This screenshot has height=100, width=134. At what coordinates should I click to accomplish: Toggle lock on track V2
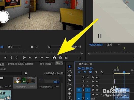point(83,86)
